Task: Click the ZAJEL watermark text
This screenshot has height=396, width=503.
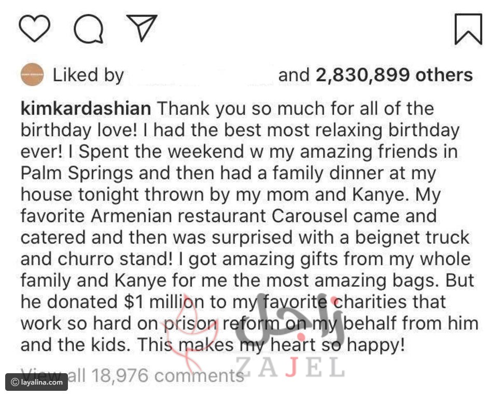Action: 290,368
